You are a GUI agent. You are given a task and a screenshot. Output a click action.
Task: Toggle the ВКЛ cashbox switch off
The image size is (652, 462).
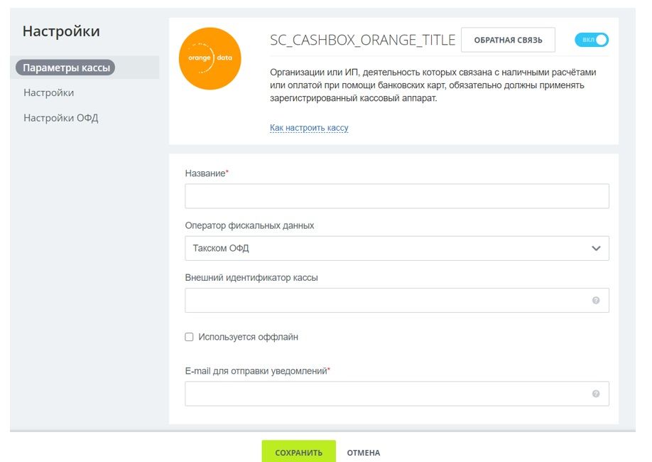point(592,40)
